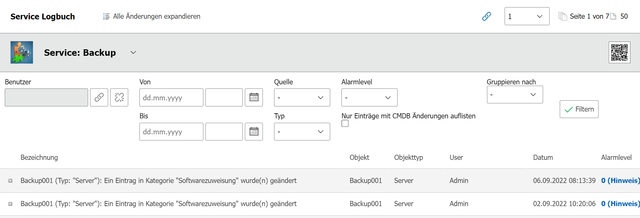Click Backup001 object in the 06.09.2022 row
This screenshot has width=640, height=218.
(x=366, y=181)
